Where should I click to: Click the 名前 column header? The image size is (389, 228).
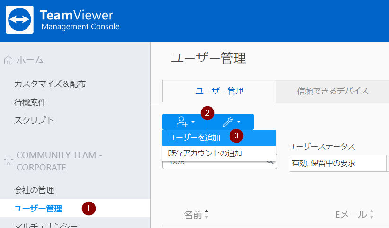[x=193, y=214]
